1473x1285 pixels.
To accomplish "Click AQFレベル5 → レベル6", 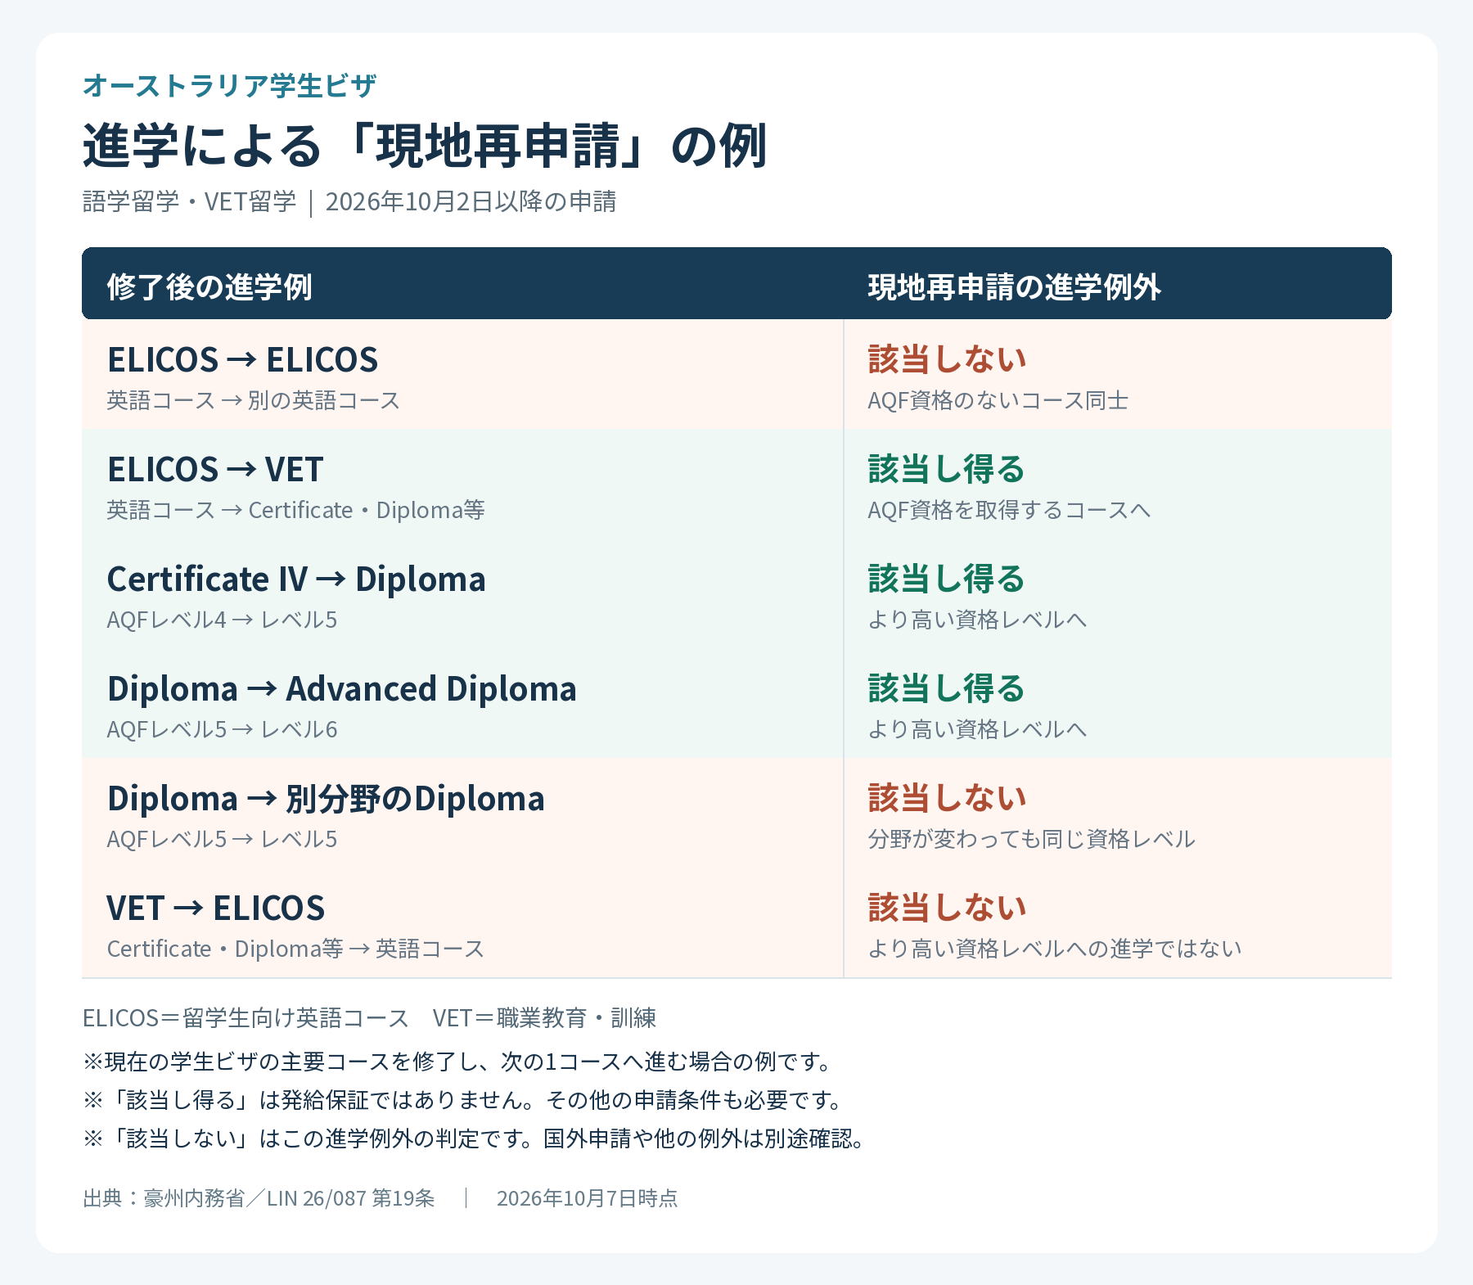I will 222,729.
